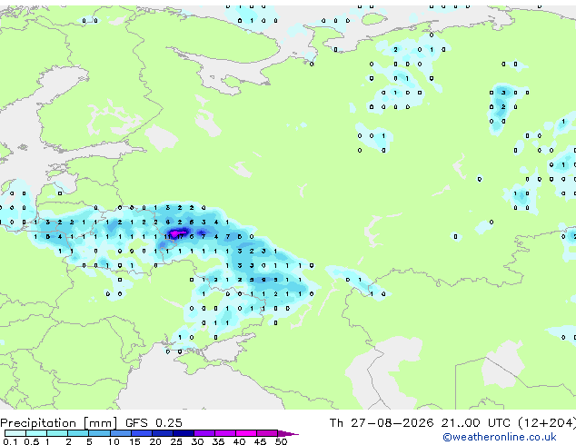Screen dimensions: 576x445
Task: Select the 45–50 mm legend swatch
Action: click(x=267, y=433)
